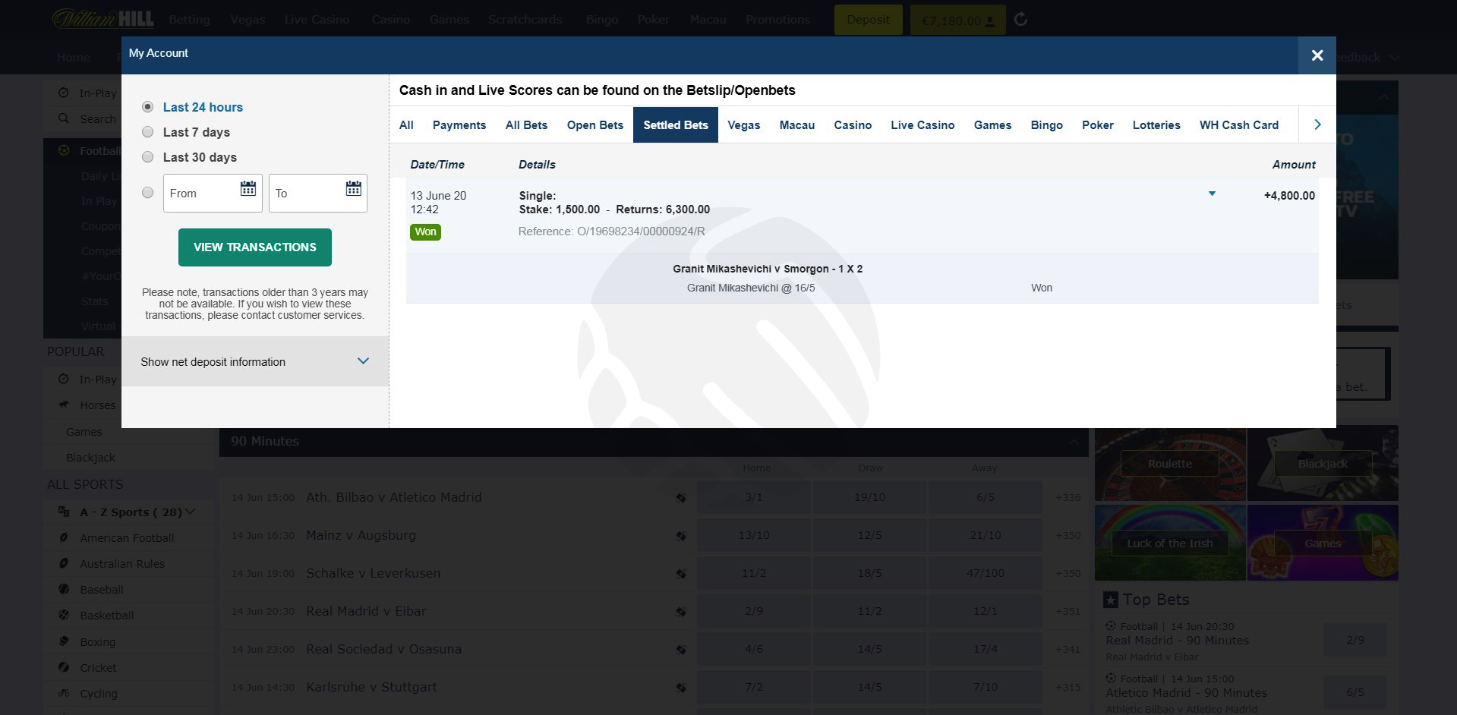Click the Deposit button in header
Viewport: 1457px width, 715px height.
point(868,20)
